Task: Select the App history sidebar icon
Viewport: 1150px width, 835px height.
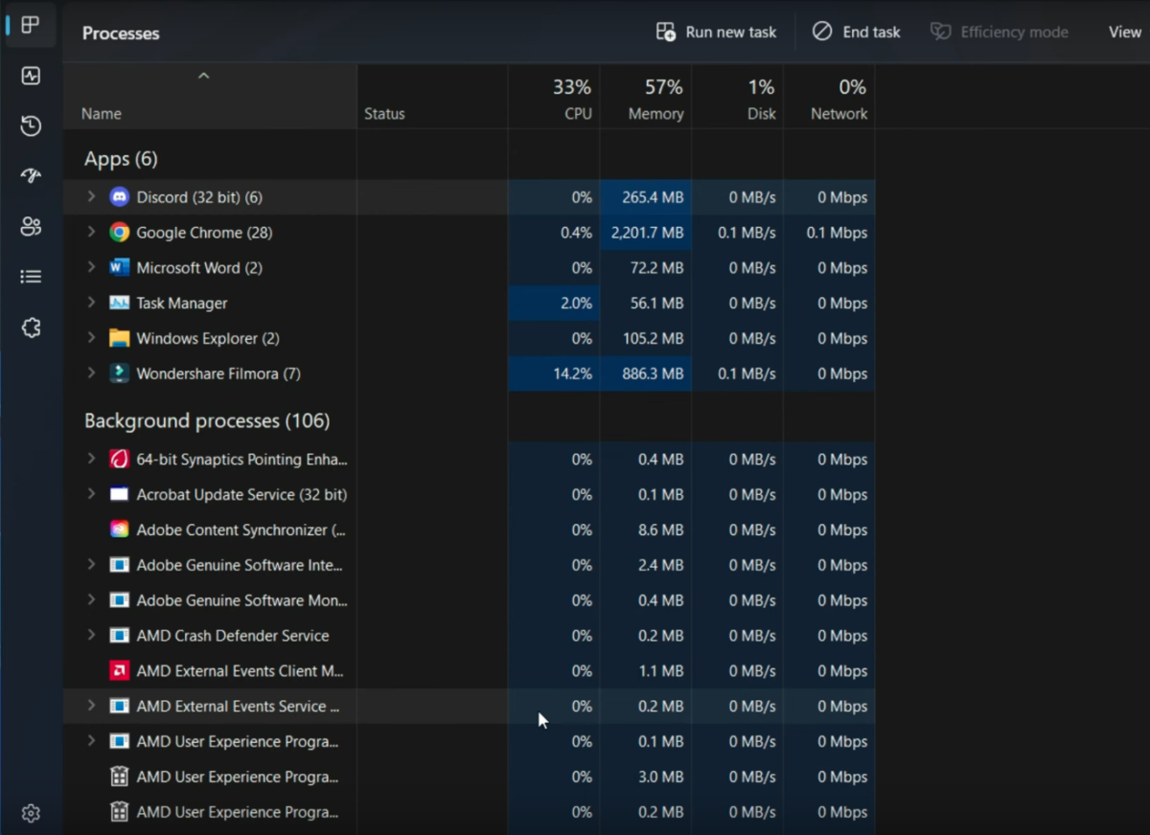Action: 30,125
